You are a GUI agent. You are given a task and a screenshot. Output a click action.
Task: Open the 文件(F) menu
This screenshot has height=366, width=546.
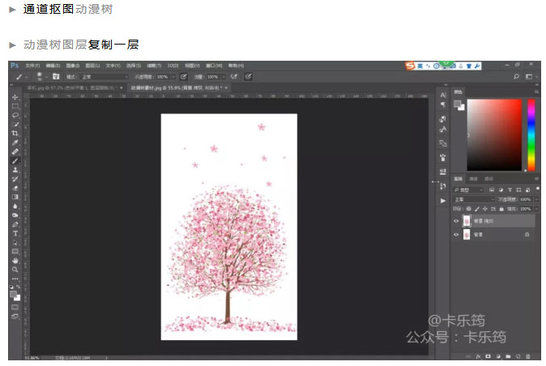(x=32, y=65)
